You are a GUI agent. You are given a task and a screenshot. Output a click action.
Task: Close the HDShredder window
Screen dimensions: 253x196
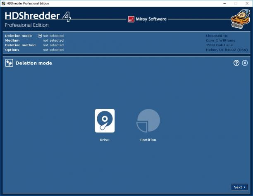(x=247, y=3)
